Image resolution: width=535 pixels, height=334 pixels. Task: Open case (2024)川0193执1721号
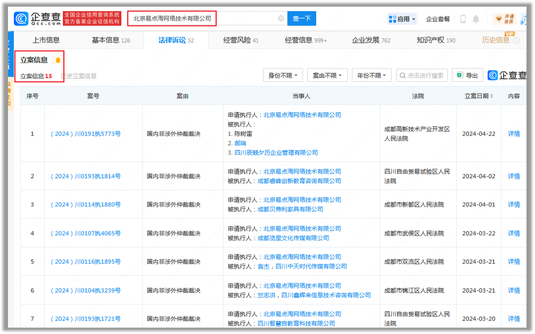tap(86, 319)
